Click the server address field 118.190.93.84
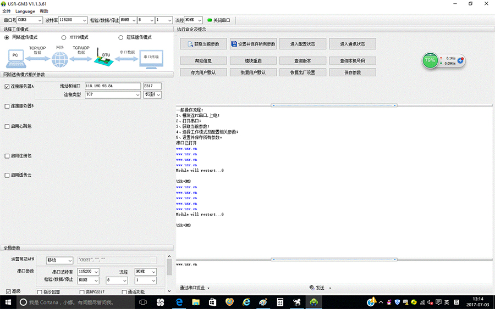The width and height of the screenshot is (495, 309). pyautogui.click(x=113, y=86)
